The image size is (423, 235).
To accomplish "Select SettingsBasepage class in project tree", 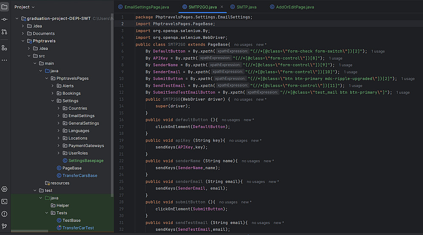I will point(85,161).
